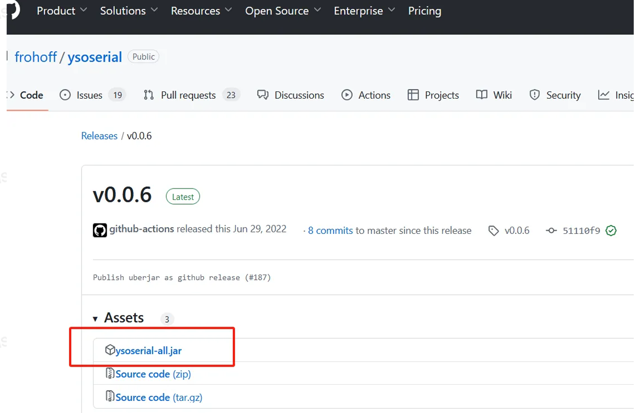
Task: Open the Wiki tab
Action: 494,95
